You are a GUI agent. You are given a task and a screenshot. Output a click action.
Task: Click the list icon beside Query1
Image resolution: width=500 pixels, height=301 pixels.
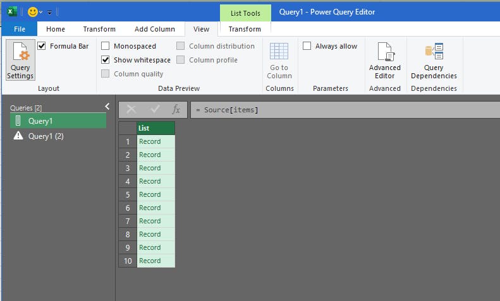pyautogui.click(x=18, y=121)
